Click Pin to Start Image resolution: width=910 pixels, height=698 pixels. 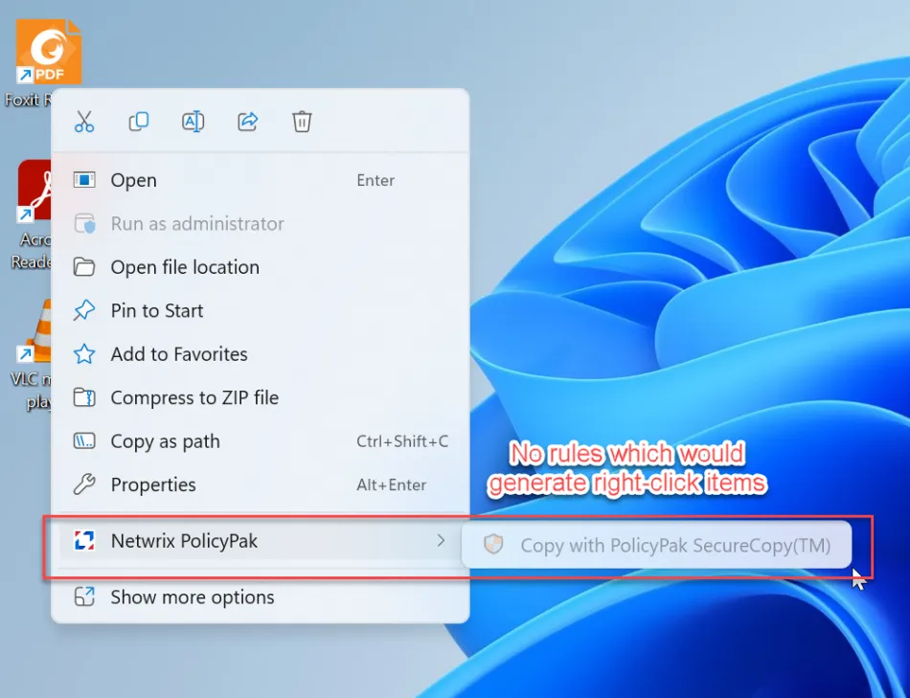[x=261, y=311]
